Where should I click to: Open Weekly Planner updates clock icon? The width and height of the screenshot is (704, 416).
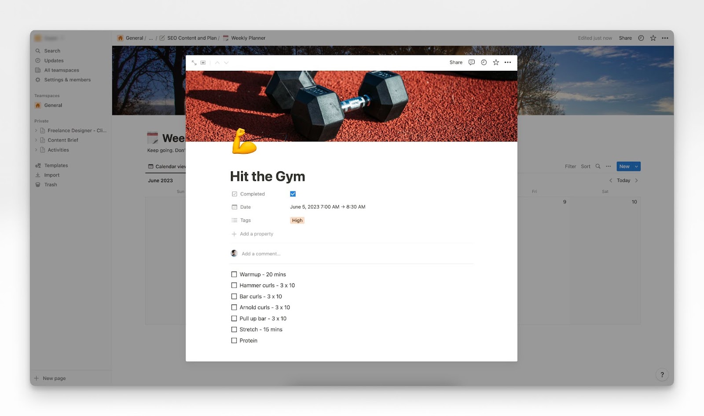pyautogui.click(x=641, y=38)
